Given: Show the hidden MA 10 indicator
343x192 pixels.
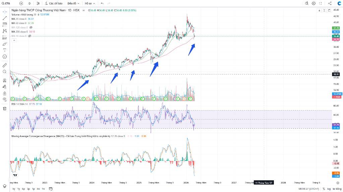Looking at the screenshot, I should (30, 36).
